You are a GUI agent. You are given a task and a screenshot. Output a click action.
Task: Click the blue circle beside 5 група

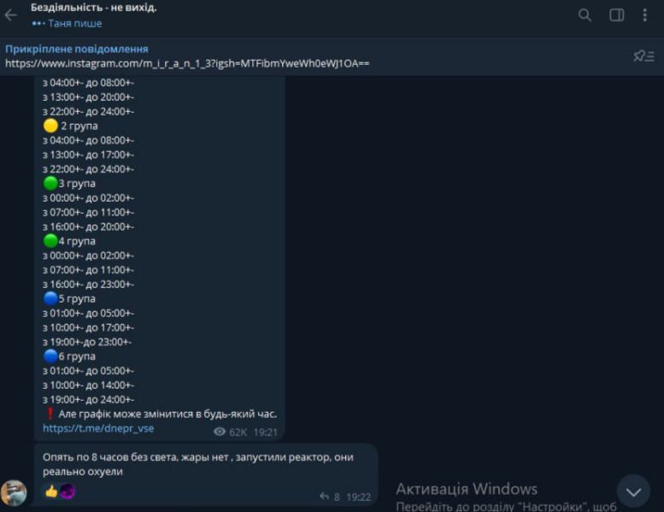(x=50, y=299)
